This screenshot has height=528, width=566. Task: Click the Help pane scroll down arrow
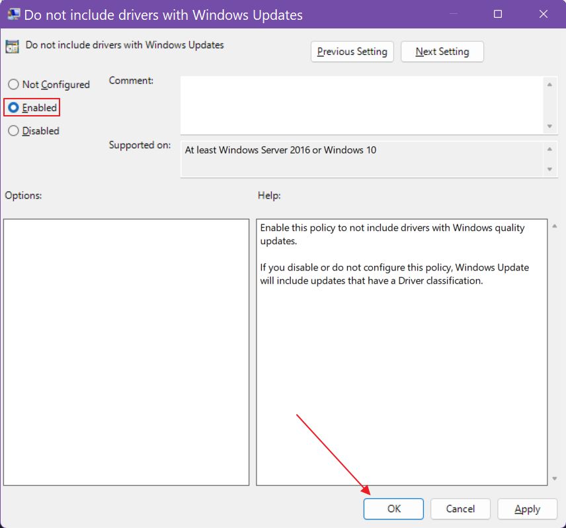[x=555, y=479]
